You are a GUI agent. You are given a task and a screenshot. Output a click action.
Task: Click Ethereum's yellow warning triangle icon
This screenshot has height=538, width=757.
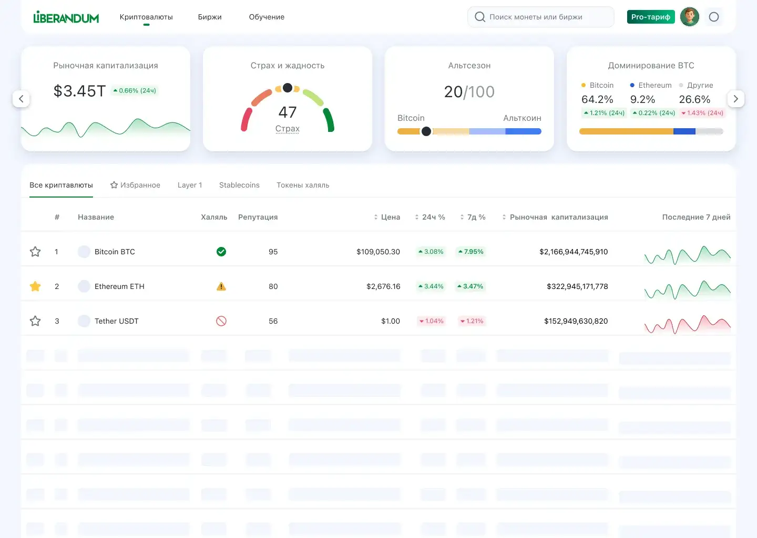pos(221,286)
